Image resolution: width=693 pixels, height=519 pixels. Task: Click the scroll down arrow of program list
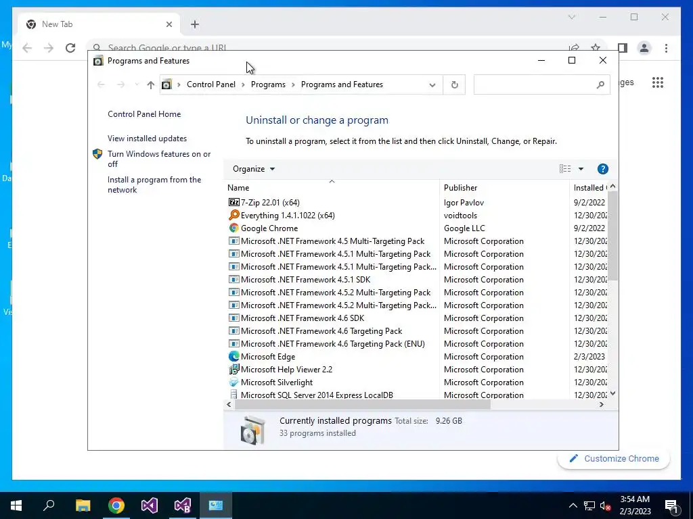point(612,393)
